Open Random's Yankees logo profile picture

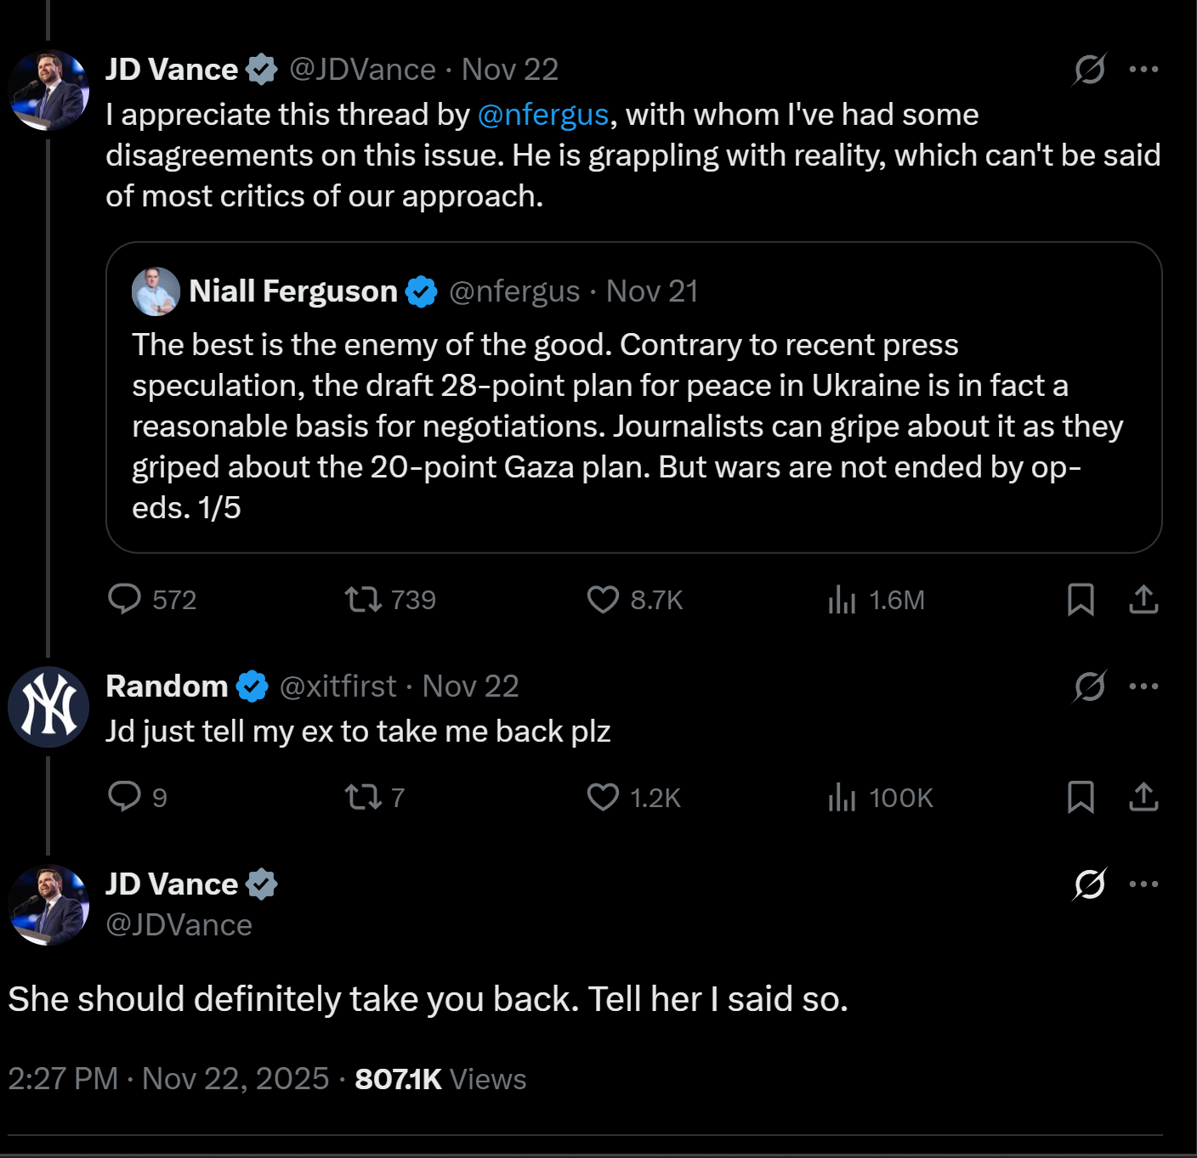point(48,707)
